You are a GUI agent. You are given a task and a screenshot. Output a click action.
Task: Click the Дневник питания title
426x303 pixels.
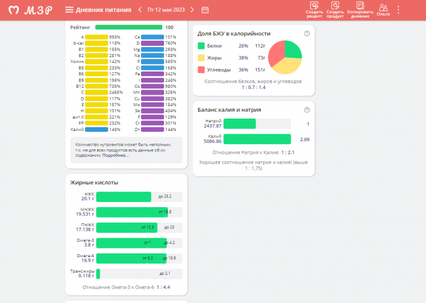coord(103,10)
